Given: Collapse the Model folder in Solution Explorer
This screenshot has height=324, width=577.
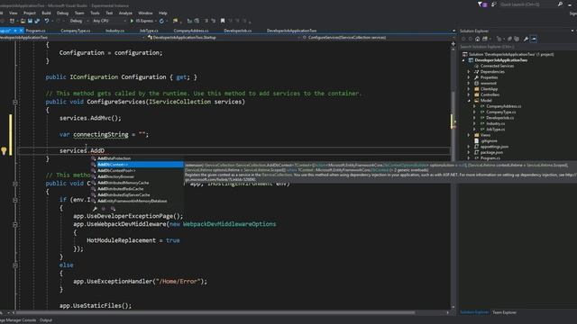Looking at the screenshot, I should click(469, 100).
